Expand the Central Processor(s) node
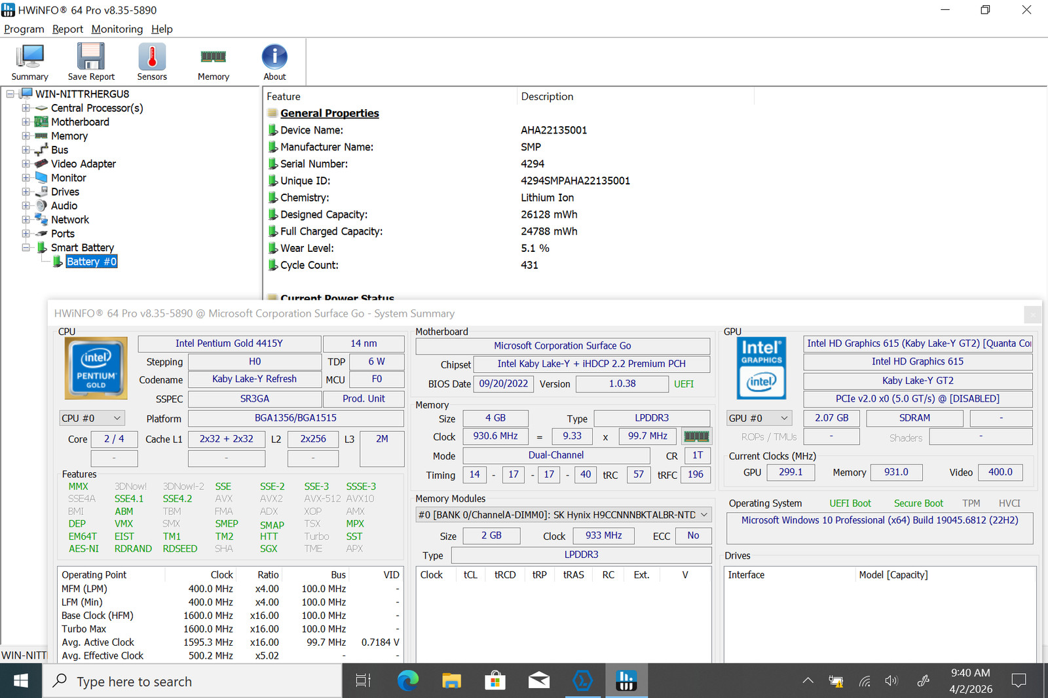The height and width of the screenshot is (698, 1048). [x=26, y=108]
